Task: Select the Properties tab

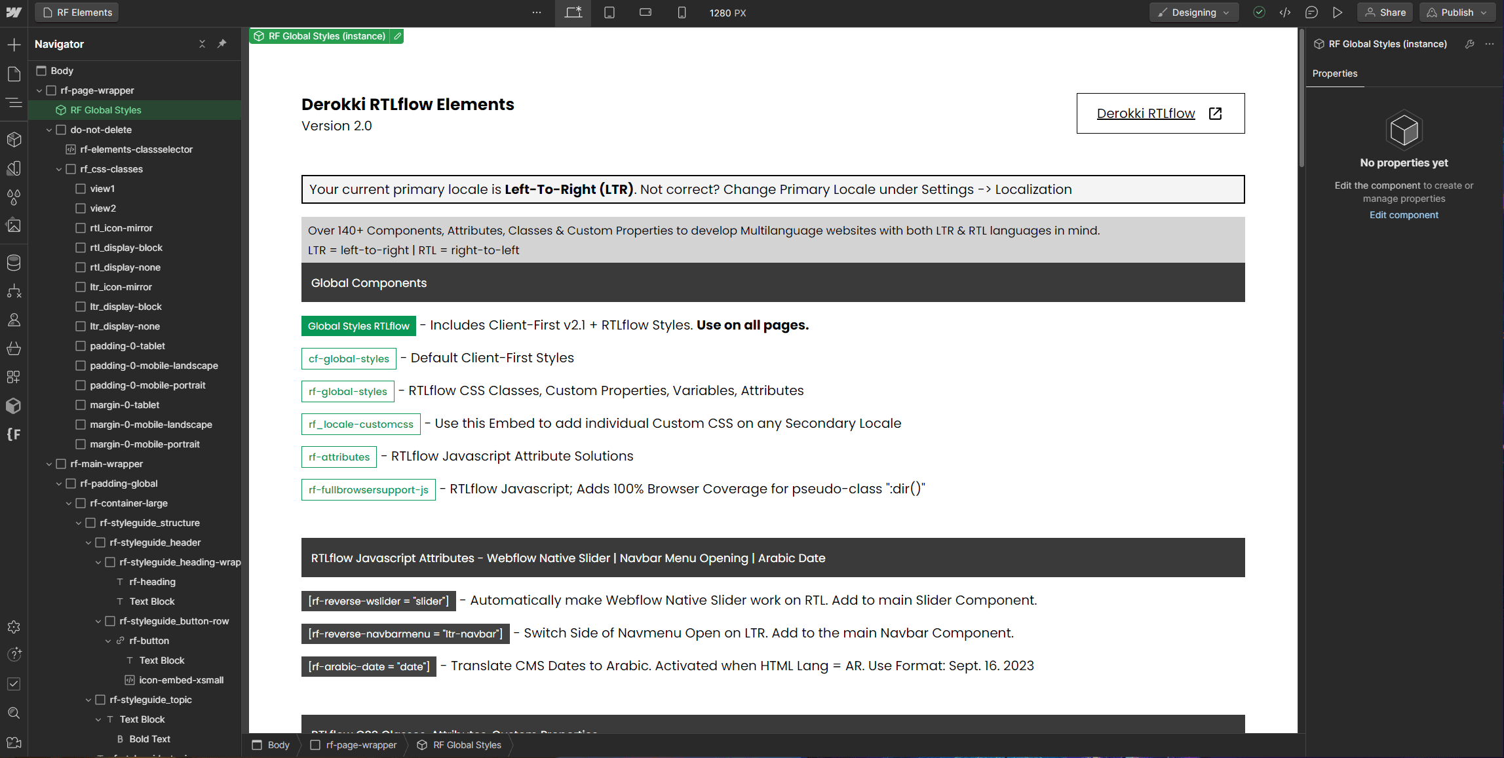Action: click(x=1335, y=73)
